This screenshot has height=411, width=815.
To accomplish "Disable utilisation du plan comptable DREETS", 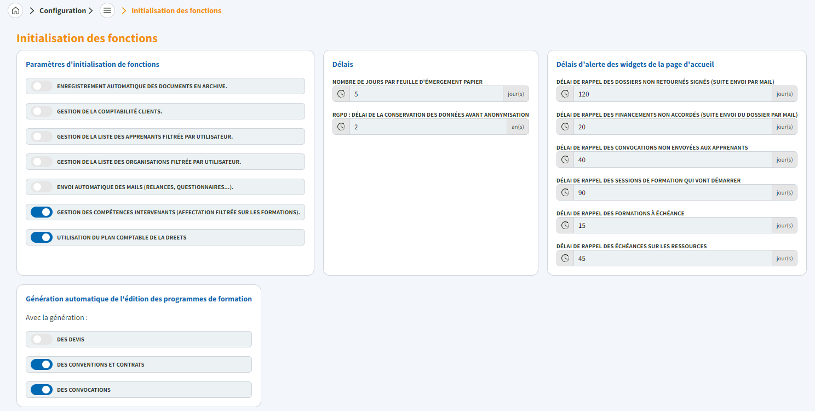I will pos(42,237).
